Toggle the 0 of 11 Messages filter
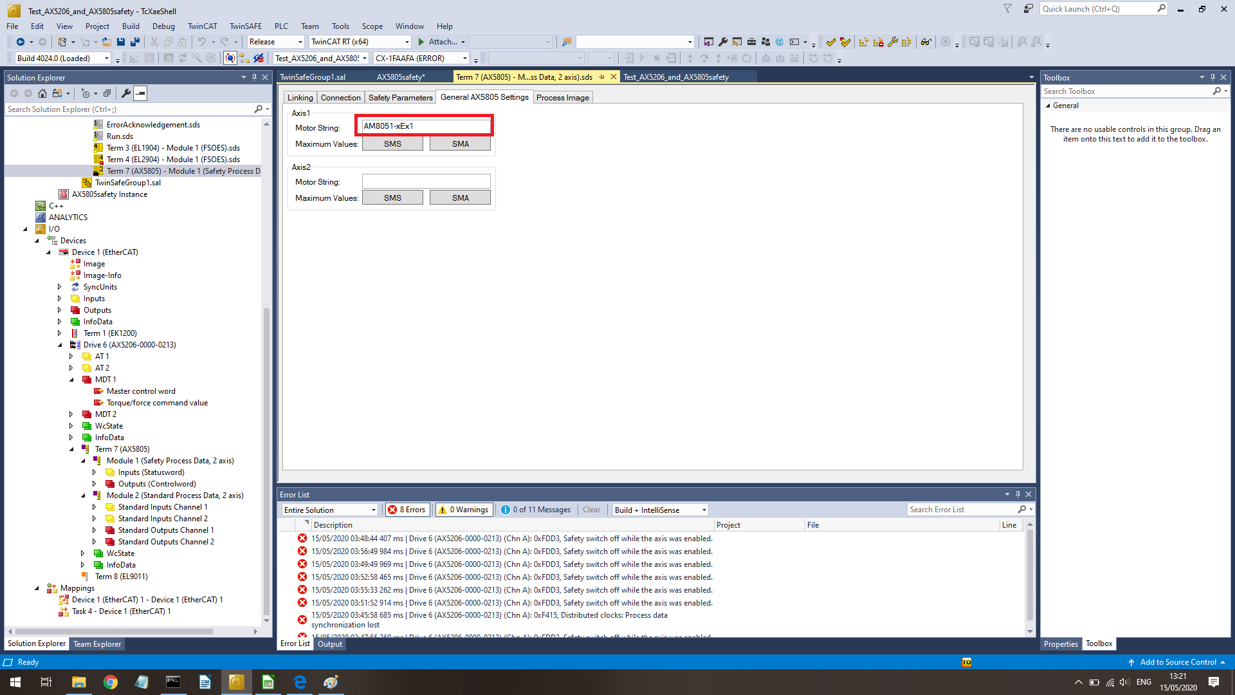 point(536,510)
